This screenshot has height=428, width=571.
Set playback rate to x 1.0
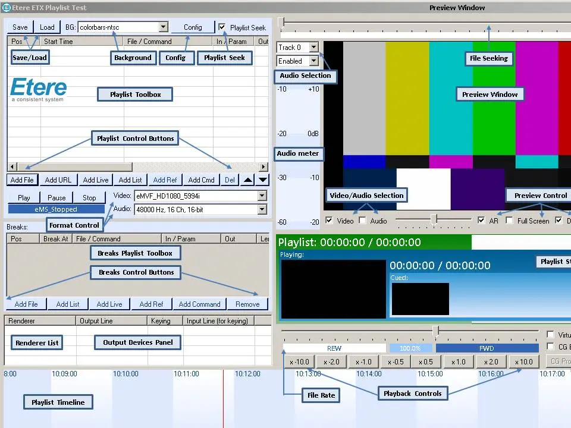tap(458, 362)
